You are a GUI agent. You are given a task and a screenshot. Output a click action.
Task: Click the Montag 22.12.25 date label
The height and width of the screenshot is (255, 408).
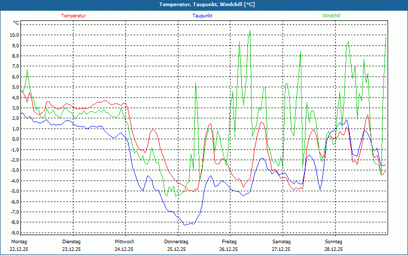tap(18, 245)
